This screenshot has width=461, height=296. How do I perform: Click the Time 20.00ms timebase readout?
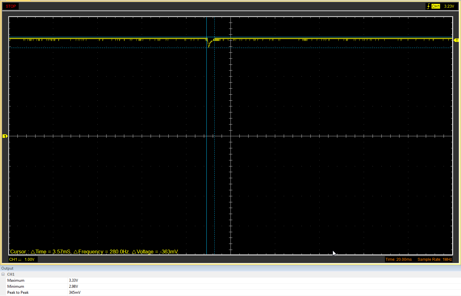click(399, 259)
